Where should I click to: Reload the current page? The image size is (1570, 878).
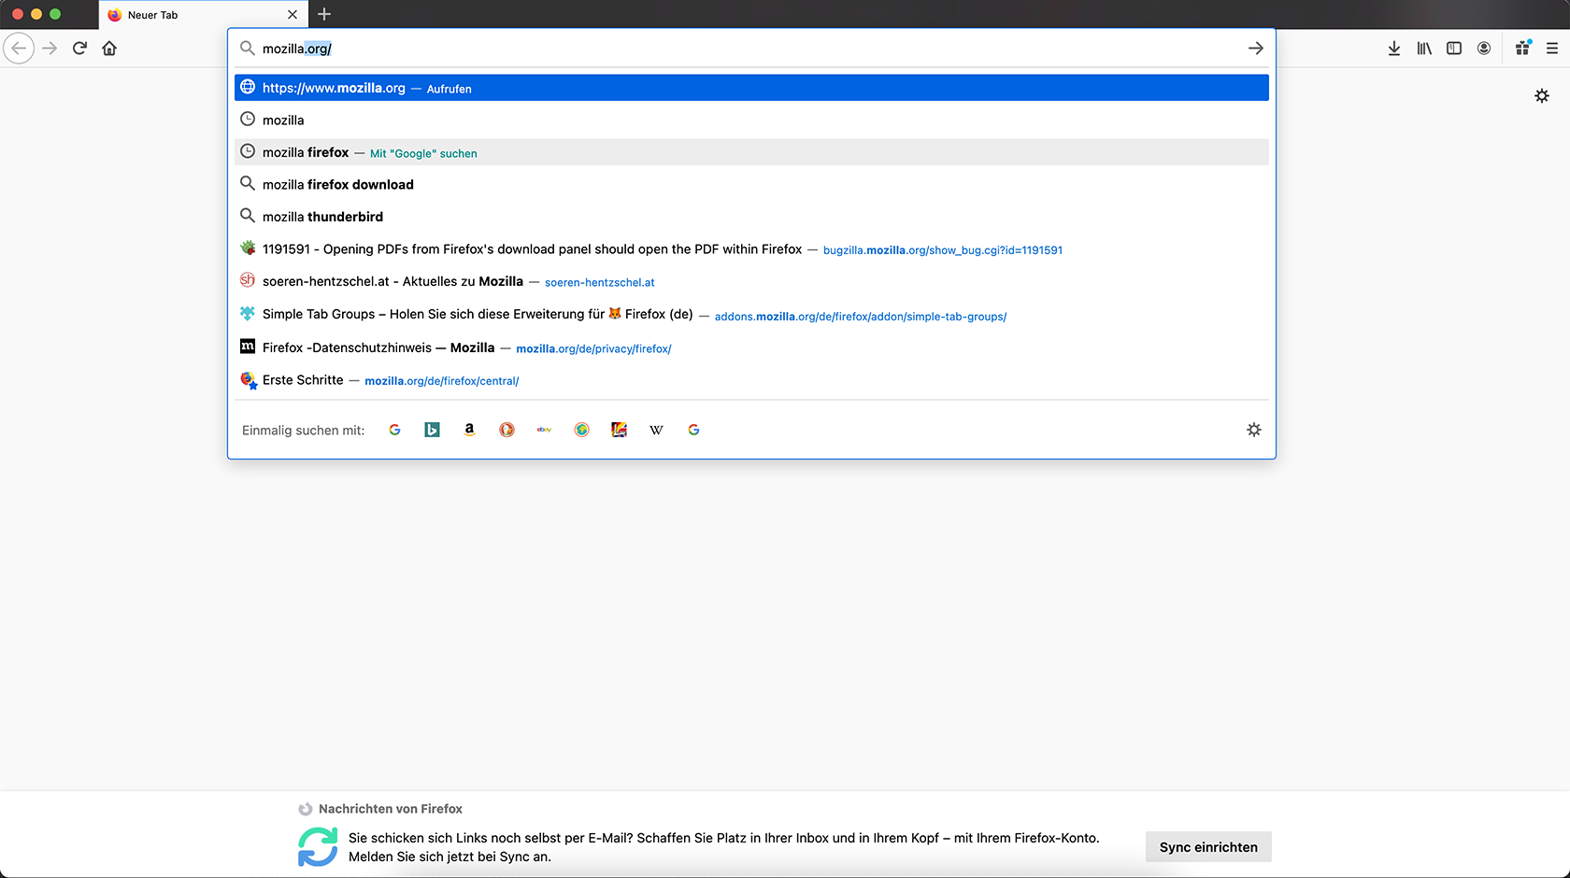(x=79, y=49)
